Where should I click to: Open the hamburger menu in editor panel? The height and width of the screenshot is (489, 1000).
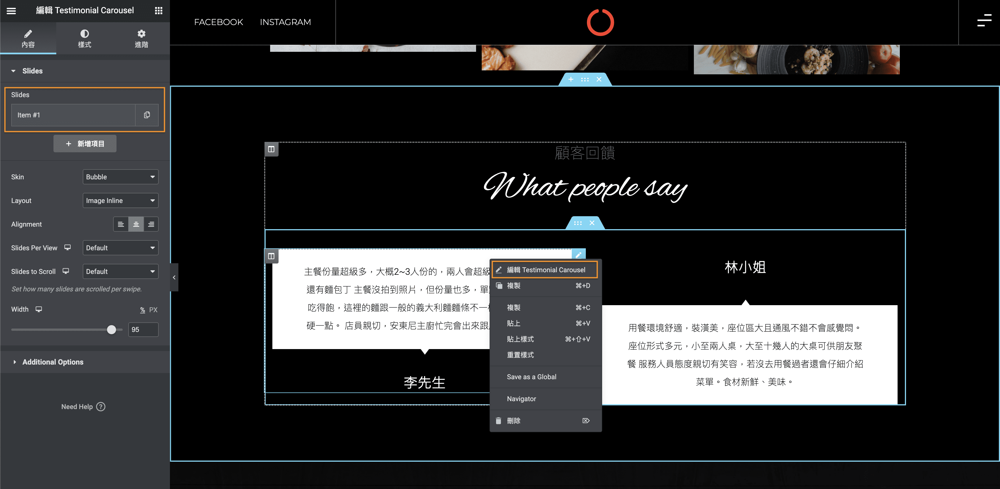(x=11, y=10)
